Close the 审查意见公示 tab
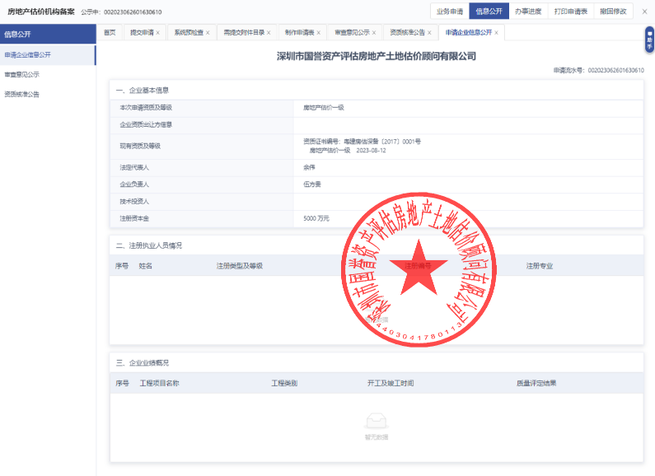This screenshot has height=476, width=655. [373, 33]
